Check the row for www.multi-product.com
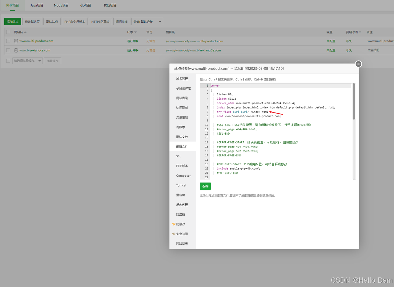The image size is (394, 287). point(8,41)
